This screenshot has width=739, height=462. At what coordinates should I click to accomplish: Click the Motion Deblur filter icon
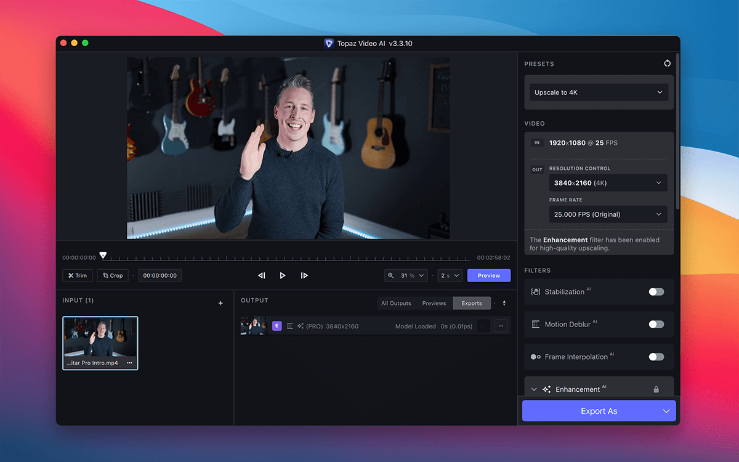(x=535, y=324)
